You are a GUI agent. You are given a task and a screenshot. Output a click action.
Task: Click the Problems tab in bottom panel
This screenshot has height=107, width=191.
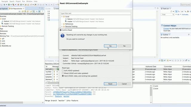coord(50,61)
